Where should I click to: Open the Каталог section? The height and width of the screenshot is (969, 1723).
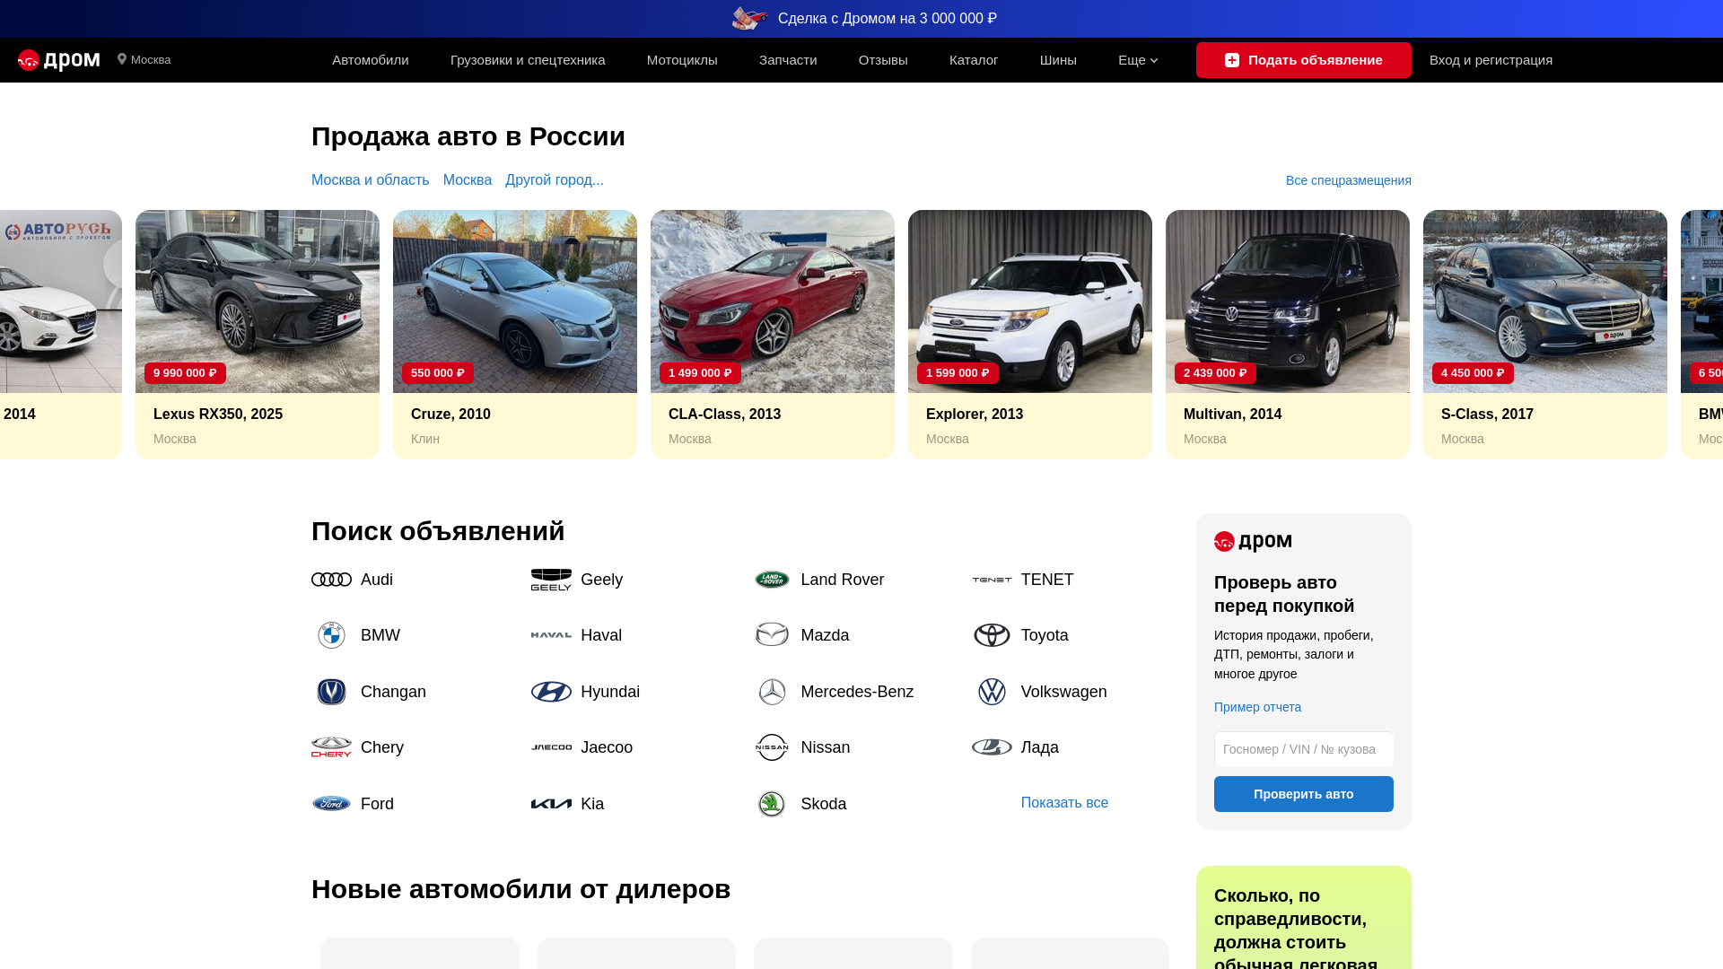[x=974, y=60]
